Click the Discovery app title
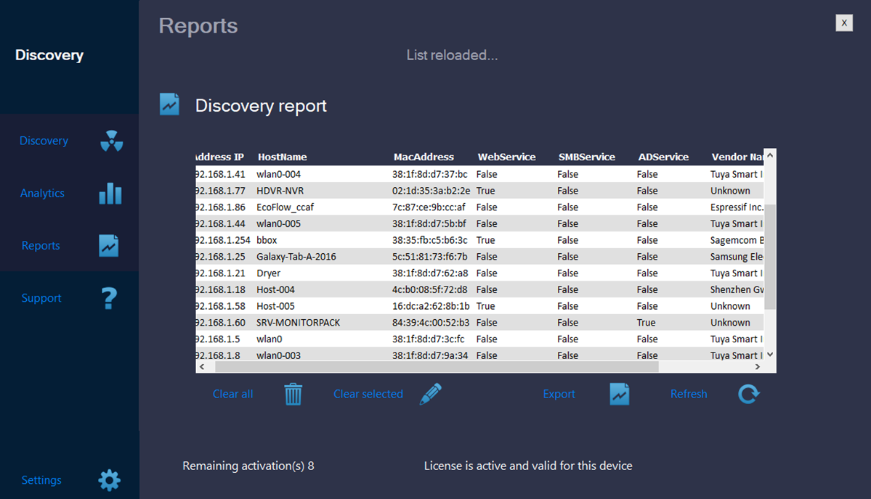 click(49, 55)
